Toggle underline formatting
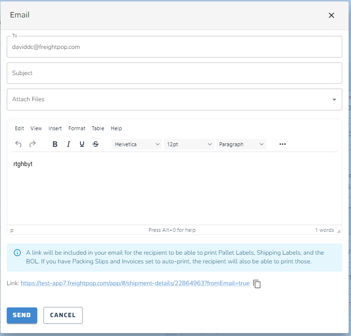This screenshot has width=351, height=336. 82,144
